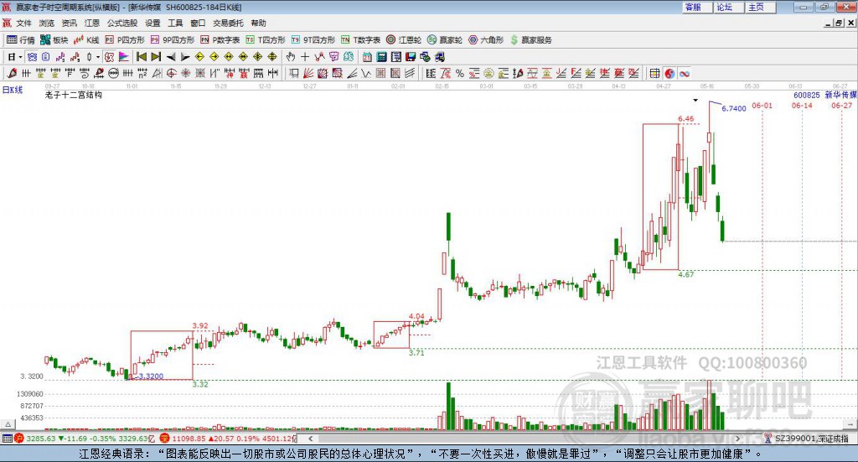Image resolution: width=858 pixels, height=462 pixels.
Task: Click the circled target crosshair icon
Action: tap(171, 73)
